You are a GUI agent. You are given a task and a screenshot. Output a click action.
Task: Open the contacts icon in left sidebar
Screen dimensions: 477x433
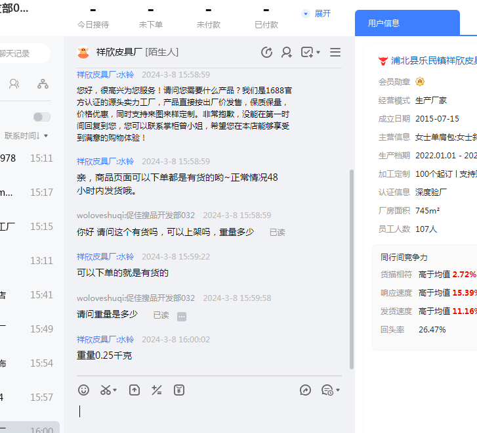(x=14, y=84)
